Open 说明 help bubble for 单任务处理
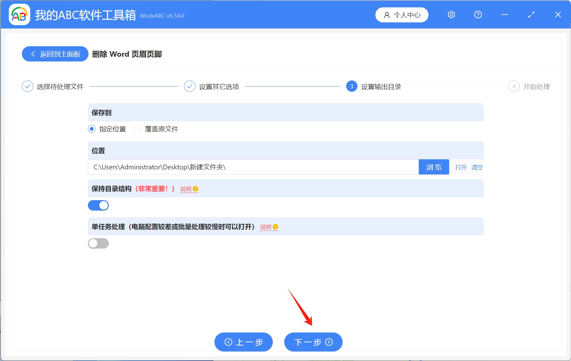 [269, 227]
